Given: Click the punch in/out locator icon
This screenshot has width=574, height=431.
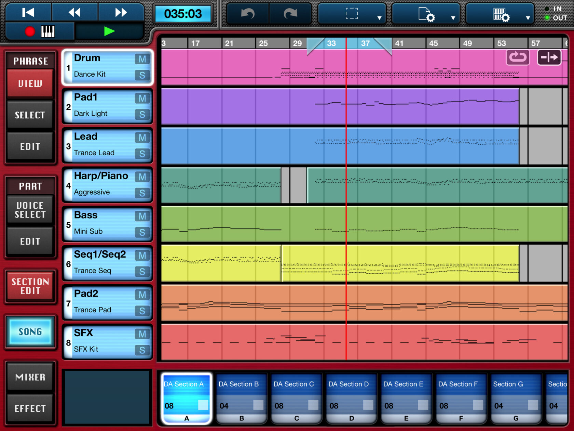Looking at the screenshot, I should click(549, 57).
